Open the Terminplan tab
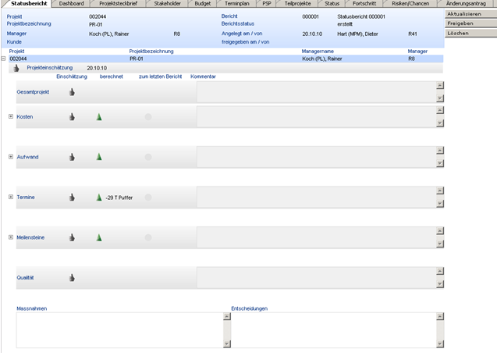 click(236, 3)
